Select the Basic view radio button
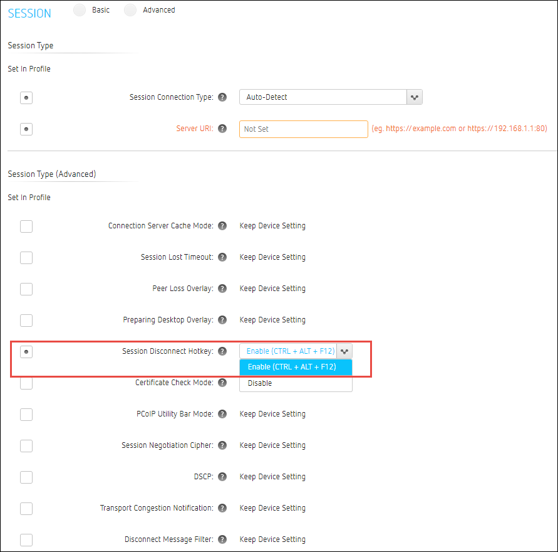The width and height of the screenshot is (558, 552). [x=80, y=10]
